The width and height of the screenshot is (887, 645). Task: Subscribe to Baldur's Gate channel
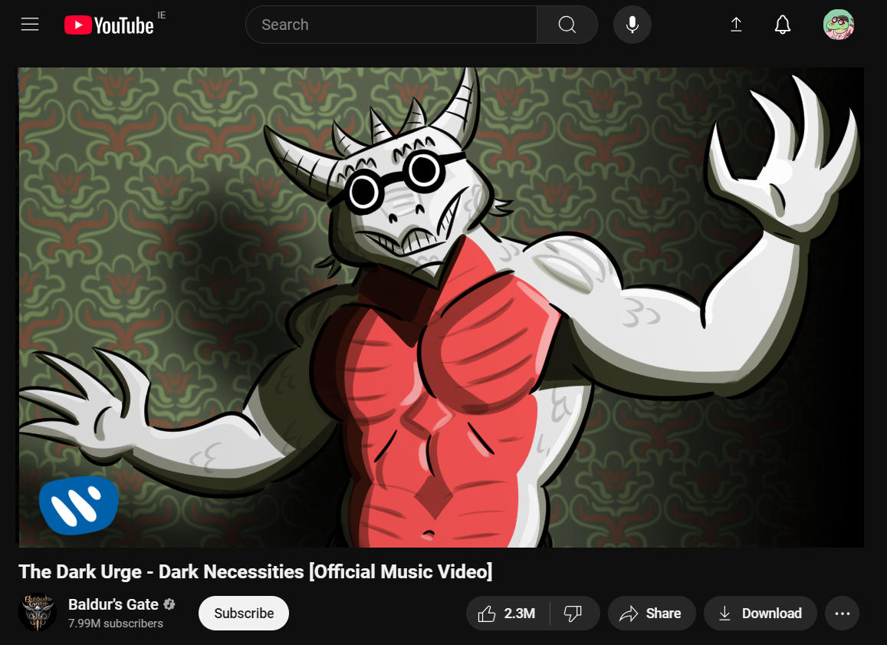click(244, 614)
